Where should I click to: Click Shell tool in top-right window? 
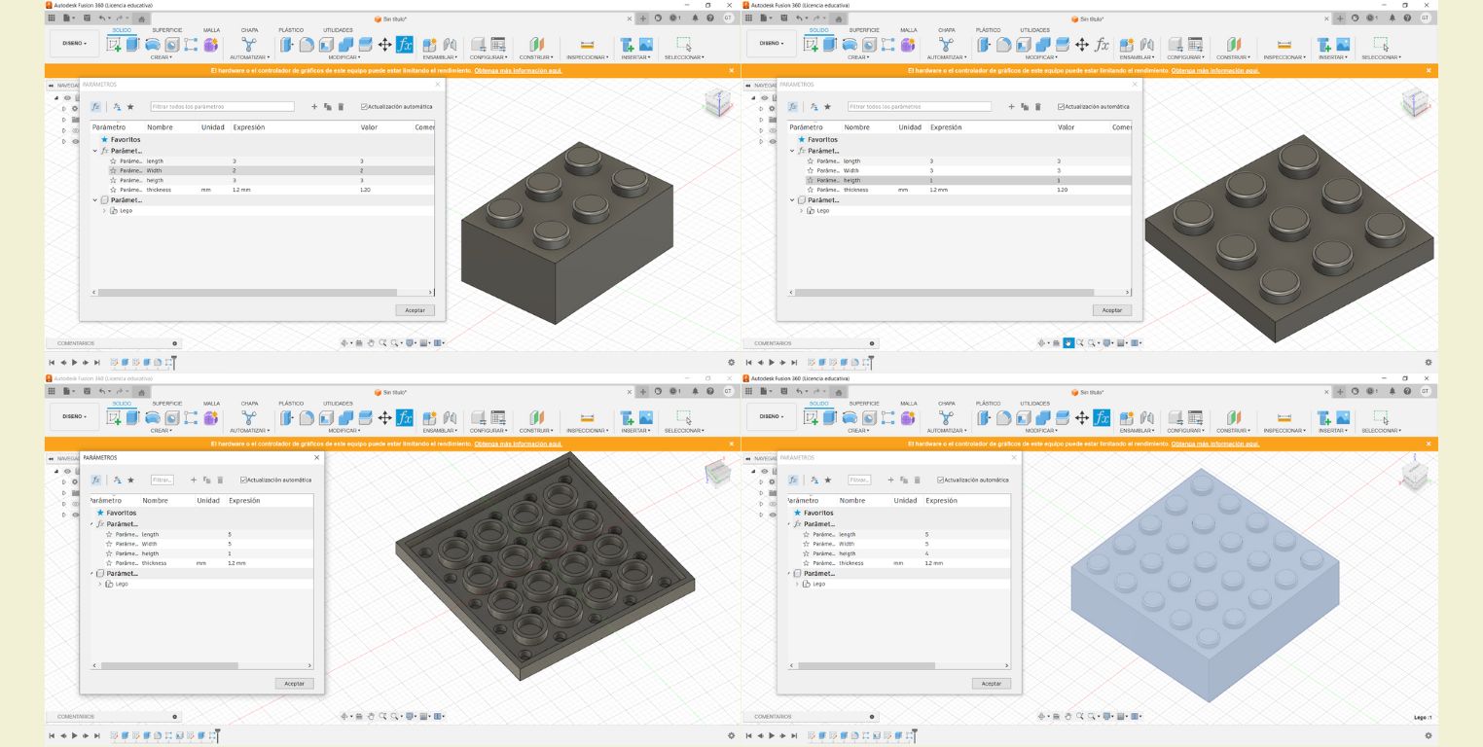(x=1025, y=45)
